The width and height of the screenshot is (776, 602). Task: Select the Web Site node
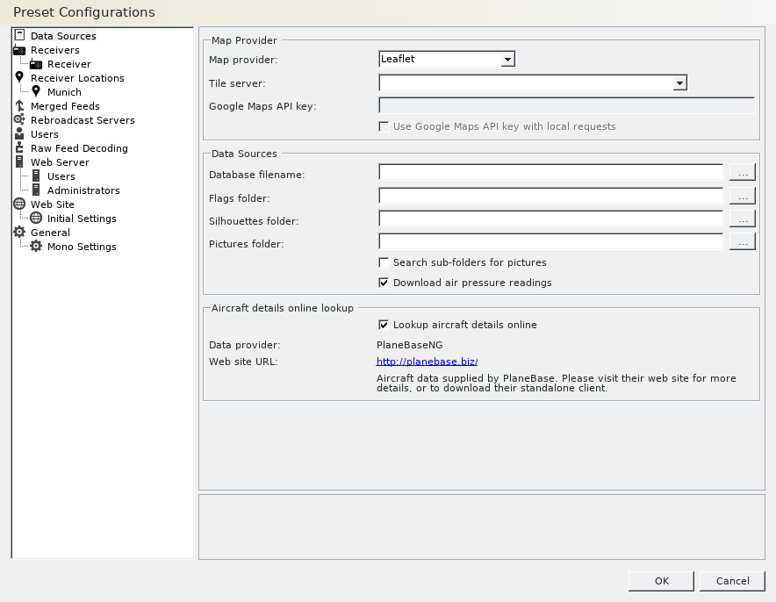53,204
